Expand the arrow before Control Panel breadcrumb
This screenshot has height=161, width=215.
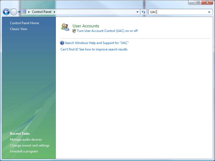pyautogui.click(x=29, y=12)
